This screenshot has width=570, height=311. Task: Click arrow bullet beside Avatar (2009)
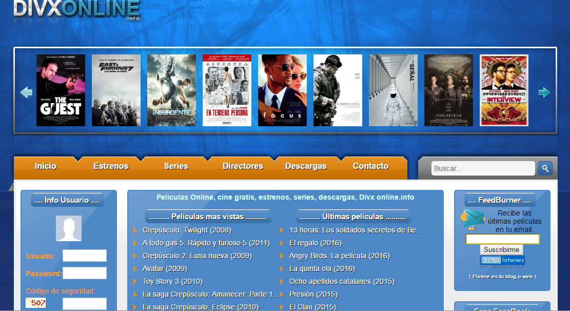click(134, 269)
